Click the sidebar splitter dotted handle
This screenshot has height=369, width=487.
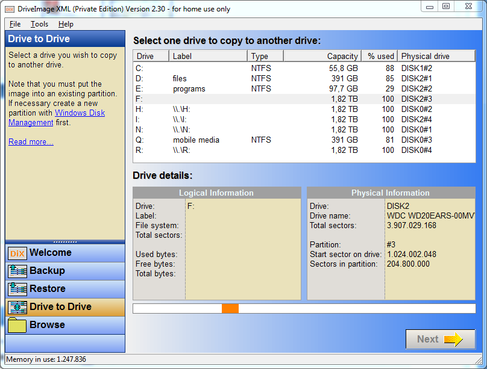65,241
